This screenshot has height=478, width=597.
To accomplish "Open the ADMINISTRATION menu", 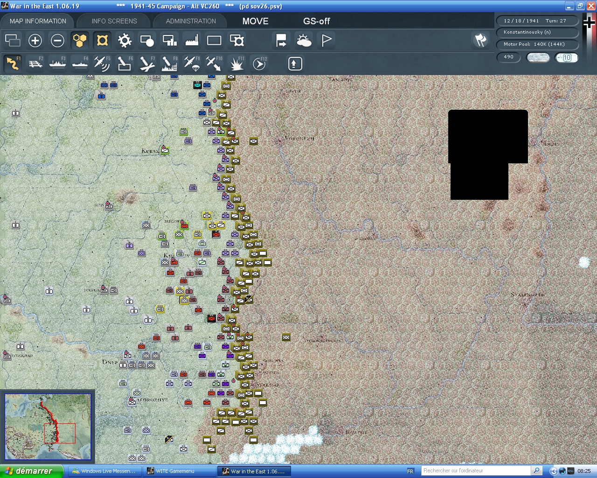I will [x=190, y=21].
